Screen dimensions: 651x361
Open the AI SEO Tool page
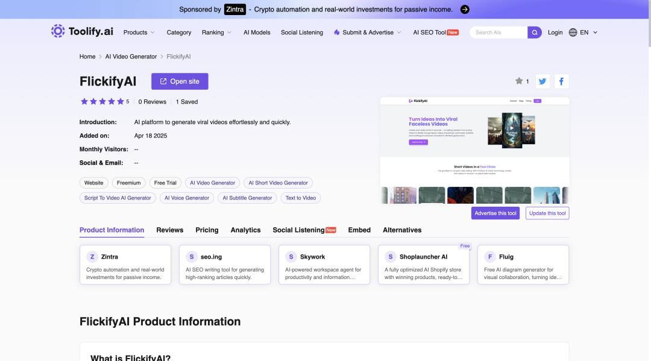tap(436, 33)
